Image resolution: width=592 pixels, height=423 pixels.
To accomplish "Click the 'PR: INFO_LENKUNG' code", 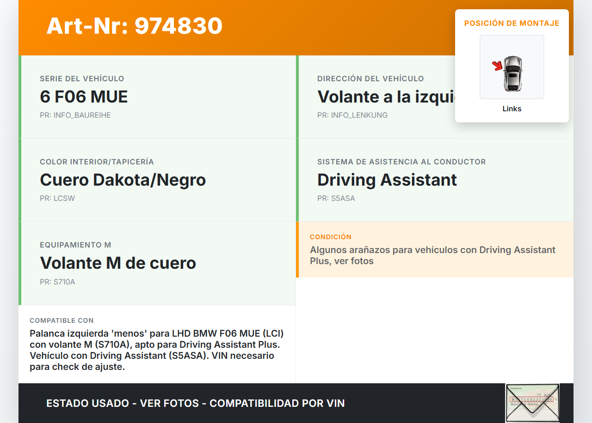I will coord(352,115).
